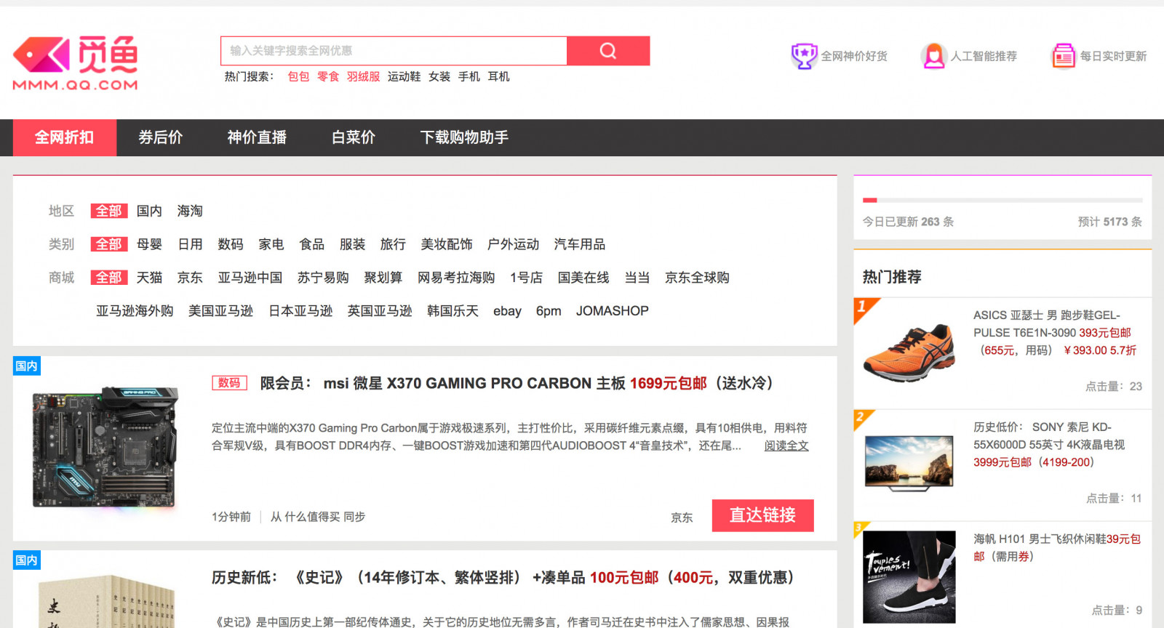Focus the keyword search input field

point(394,51)
